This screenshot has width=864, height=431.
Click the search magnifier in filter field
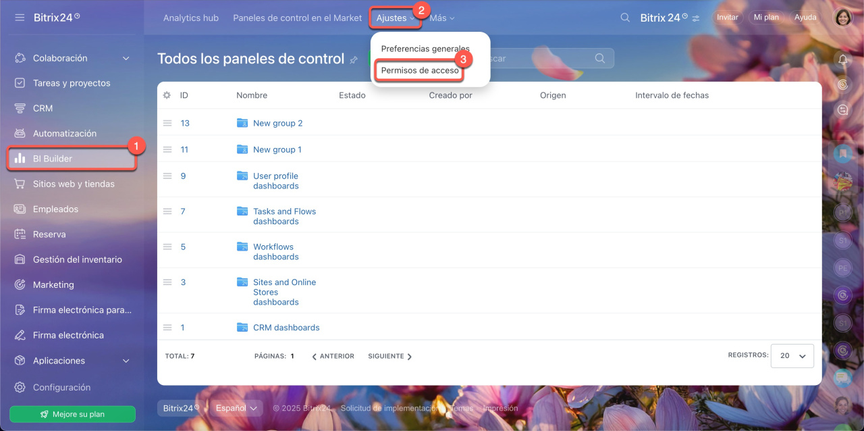600,58
